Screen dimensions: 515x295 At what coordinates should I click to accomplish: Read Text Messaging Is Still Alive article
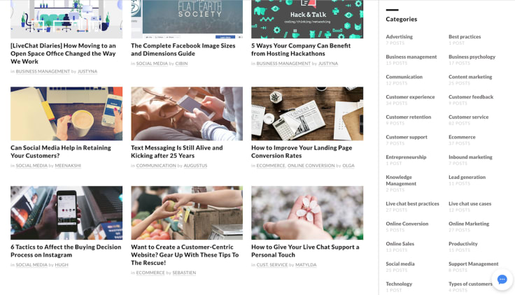click(x=177, y=152)
